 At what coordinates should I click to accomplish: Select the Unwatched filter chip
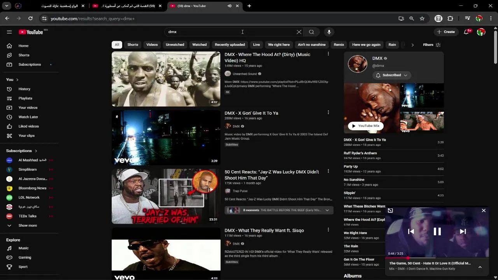coord(175,45)
